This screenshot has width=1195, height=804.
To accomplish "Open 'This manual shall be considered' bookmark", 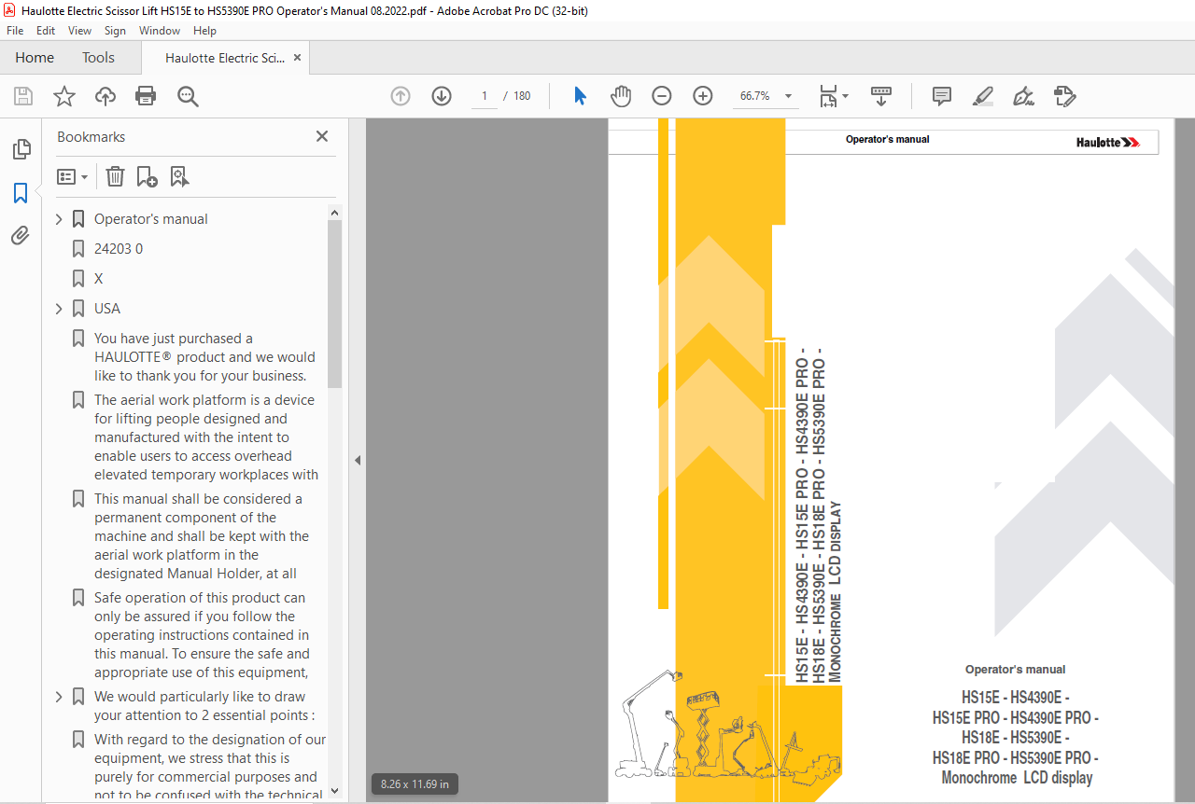I will [x=202, y=536].
